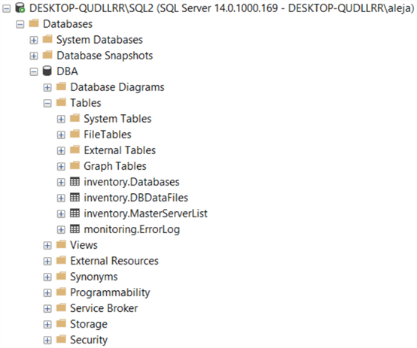Expand the Synonyms folder
The width and height of the screenshot is (417, 348).
click(x=47, y=277)
